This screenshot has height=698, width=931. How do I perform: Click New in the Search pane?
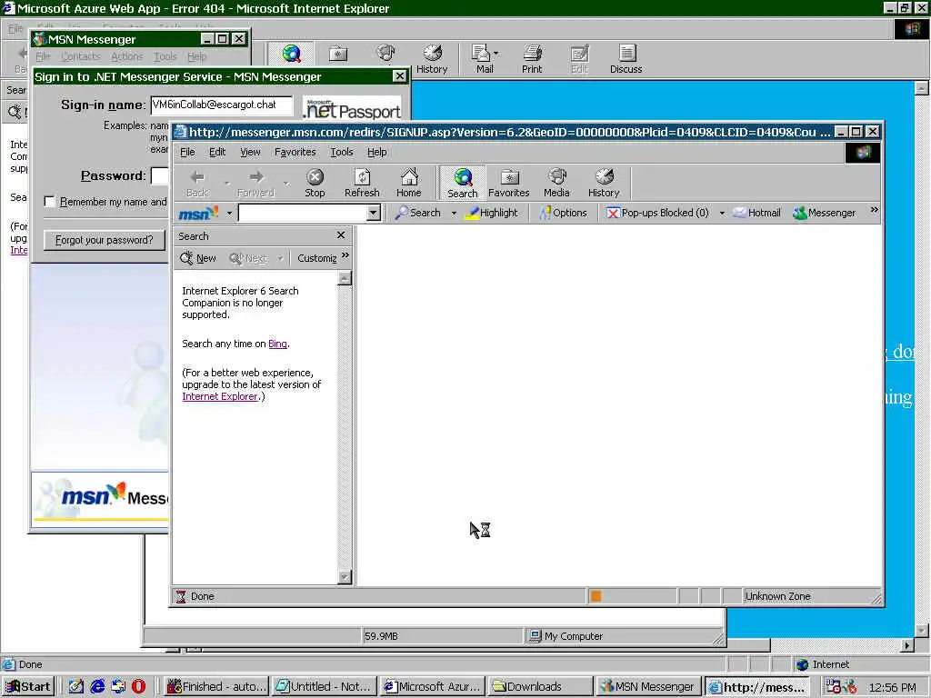coord(198,258)
